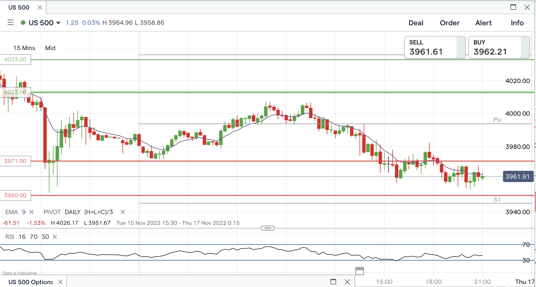The width and height of the screenshot is (536, 287).
Task: Change the Mid price type
Action: (x=50, y=48)
